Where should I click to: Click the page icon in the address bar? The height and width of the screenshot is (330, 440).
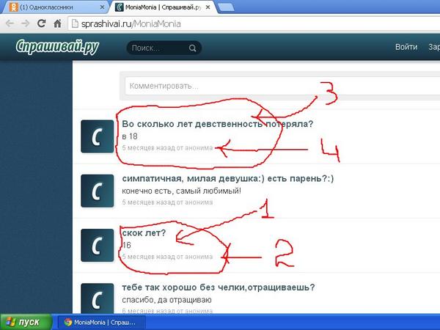coord(75,23)
